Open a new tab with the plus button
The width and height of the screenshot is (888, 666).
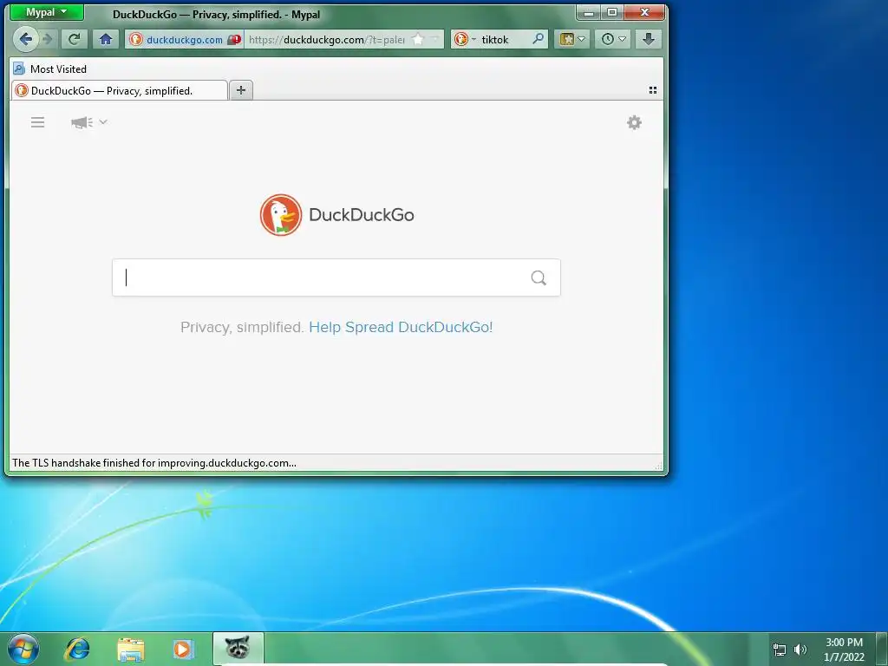tap(241, 90)
